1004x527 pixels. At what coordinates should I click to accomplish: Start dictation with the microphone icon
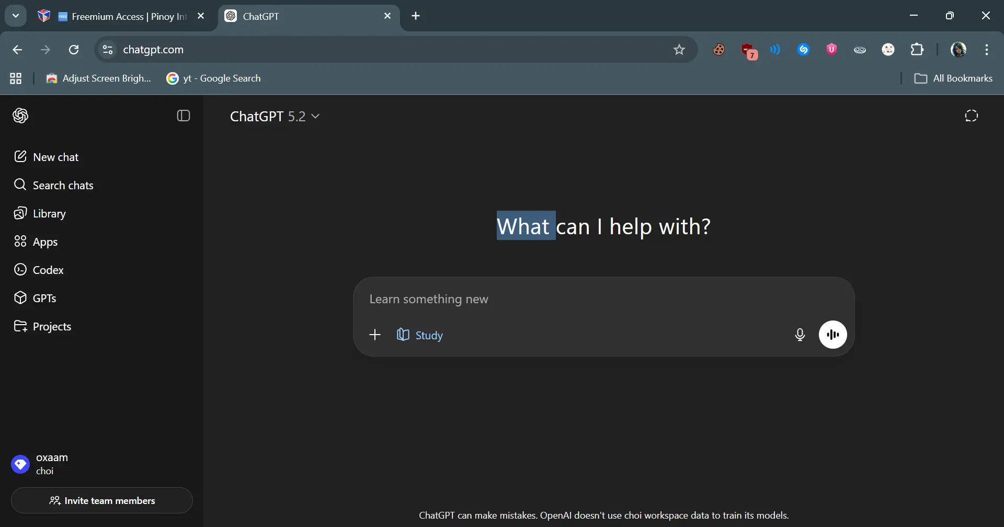click(x=800, y=335)
